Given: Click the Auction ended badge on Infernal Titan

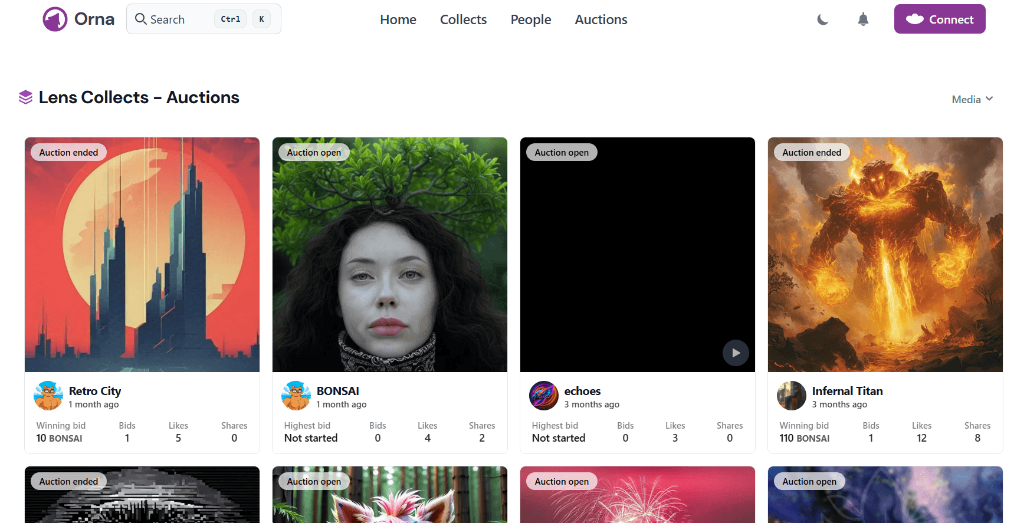Looking at the screenshot, I should pyautogui.click(x=812, y=152).
